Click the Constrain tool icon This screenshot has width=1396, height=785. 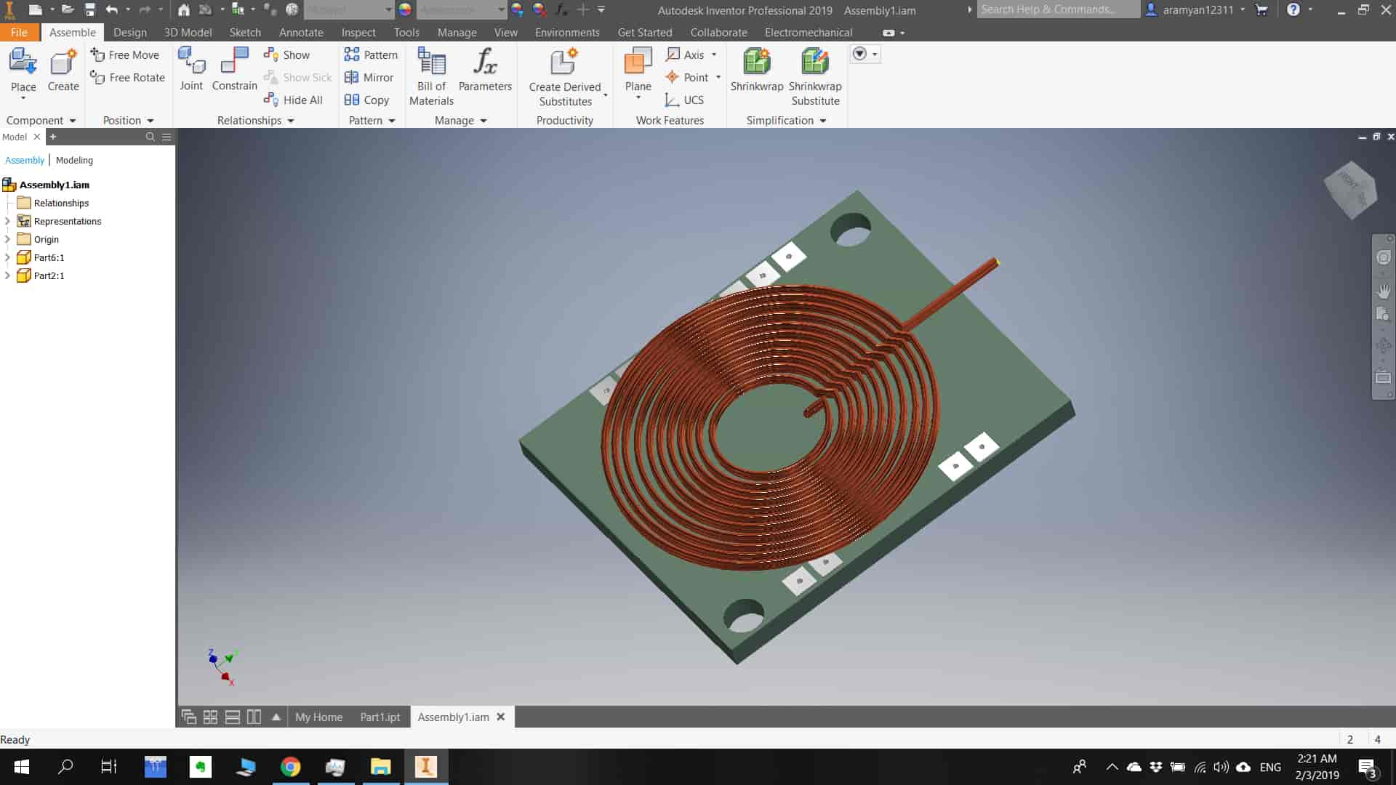(234, 61)
